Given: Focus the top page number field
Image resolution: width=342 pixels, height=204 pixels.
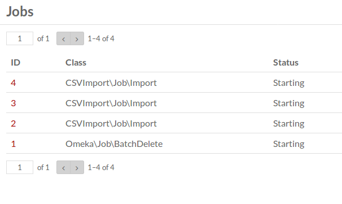Looking at the screenshot, I should pos(20,38).
